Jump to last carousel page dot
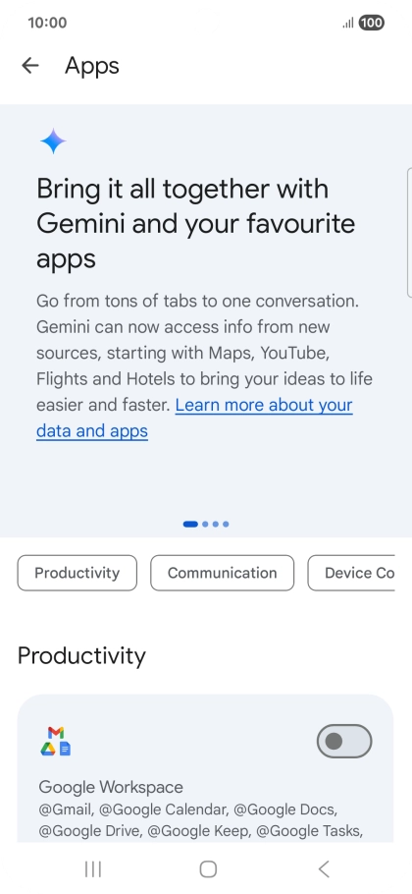The height and width of the screenshot is (894, 412). click(x=226, y=524)
